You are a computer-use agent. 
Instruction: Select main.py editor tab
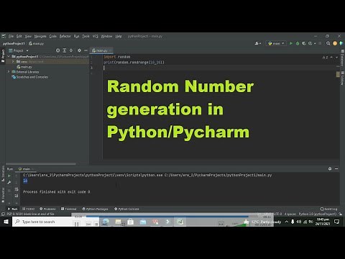tap(101, 50)
